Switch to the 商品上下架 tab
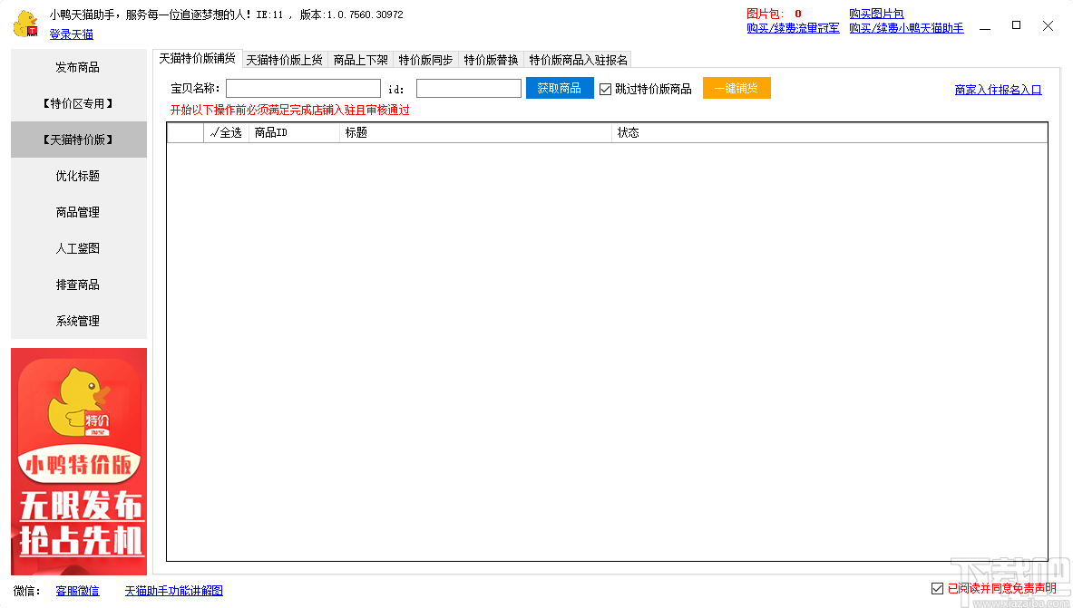The image size is (1073, 608). pyautogui.click(x=361, y=60)
